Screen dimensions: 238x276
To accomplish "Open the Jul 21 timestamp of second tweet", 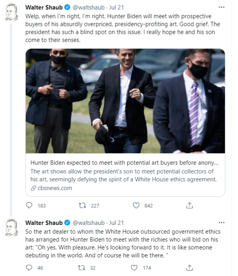I will coord(116,223).
